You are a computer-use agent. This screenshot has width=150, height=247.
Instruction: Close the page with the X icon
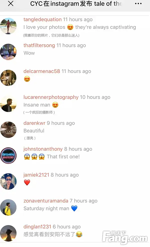(x=10, y=3)
